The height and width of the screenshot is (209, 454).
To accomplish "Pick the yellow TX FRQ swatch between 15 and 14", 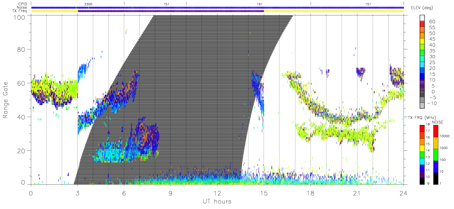I will (x=422, y=148).
